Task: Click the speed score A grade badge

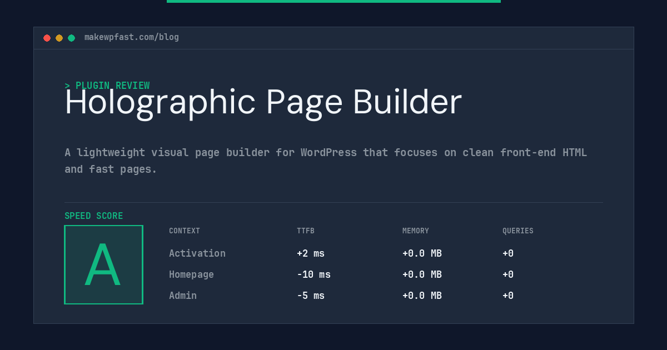Action: pos(103,264)
